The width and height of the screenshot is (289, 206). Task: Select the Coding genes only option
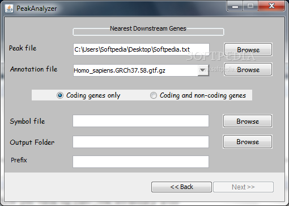click(x=88, y=95)
